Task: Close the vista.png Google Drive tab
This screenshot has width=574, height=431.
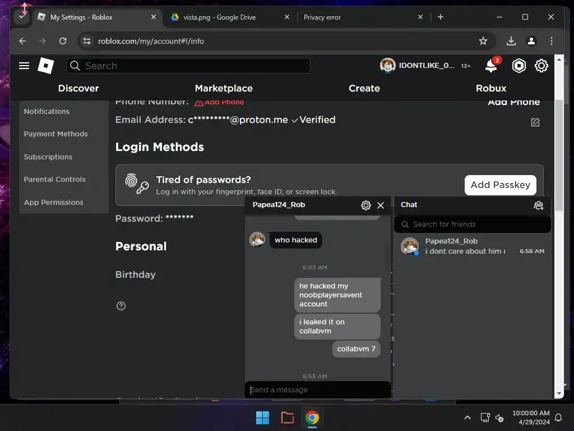Action: click(x=287, y=17)
